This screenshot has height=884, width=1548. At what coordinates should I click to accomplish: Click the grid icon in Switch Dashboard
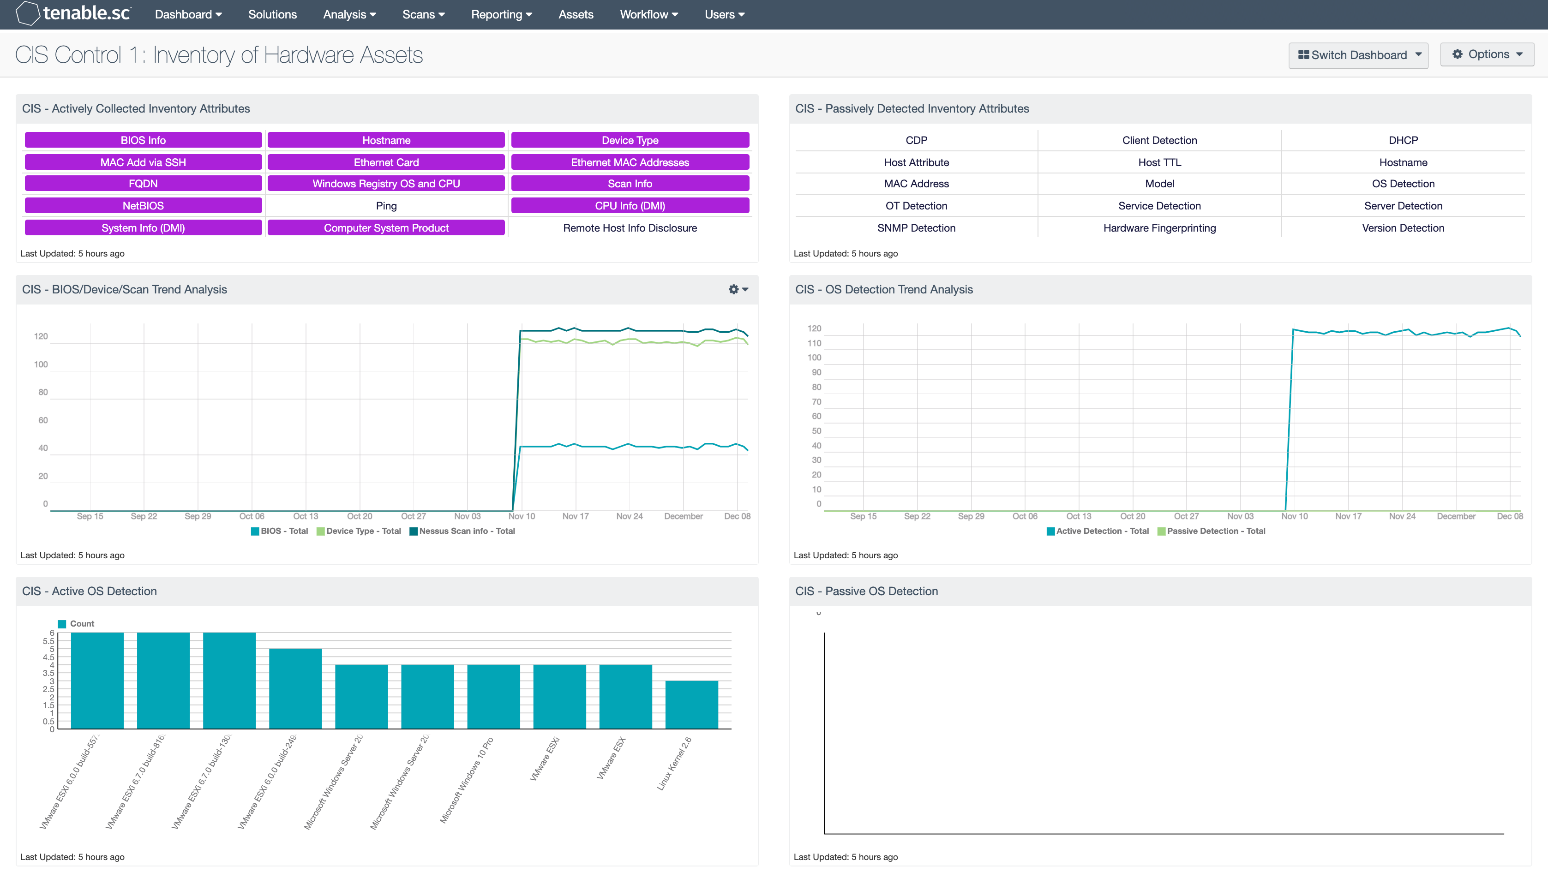[x=1303, y=54]
